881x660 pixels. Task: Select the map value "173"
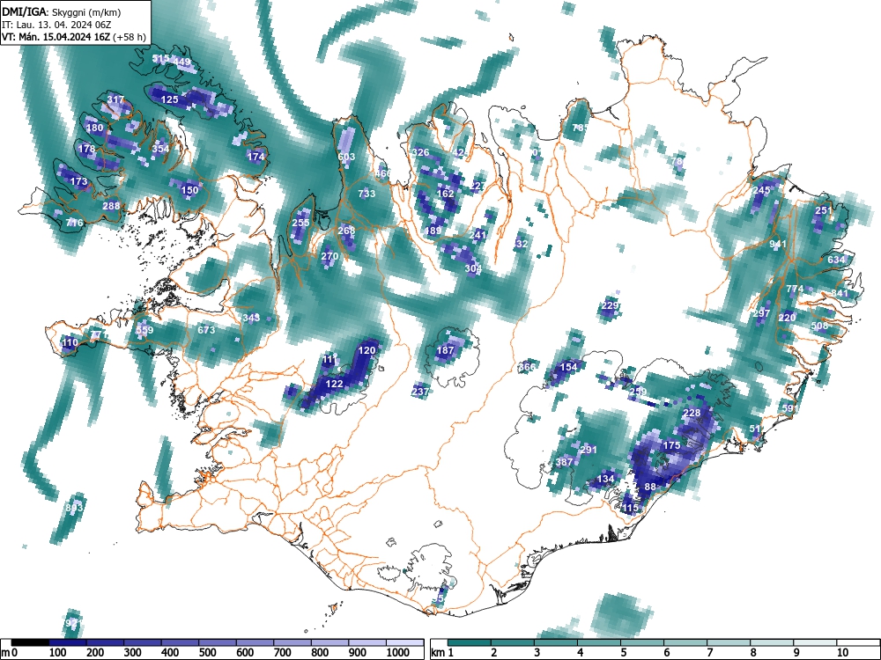tap(78, 182)
